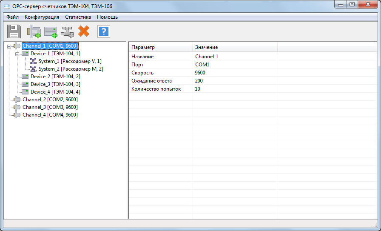381x231 pixels.
Task: Click the 9600 speed value cell
Action: click(x=235, y=73)
